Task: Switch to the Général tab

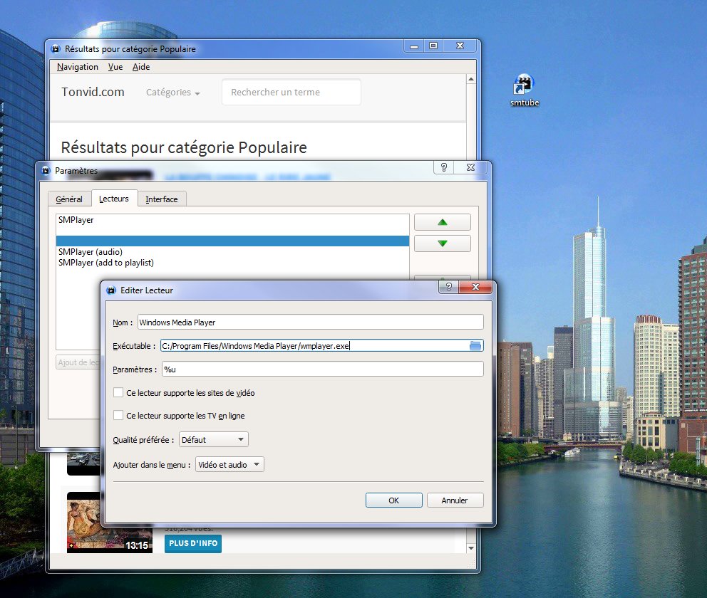Action: point(69,199)
